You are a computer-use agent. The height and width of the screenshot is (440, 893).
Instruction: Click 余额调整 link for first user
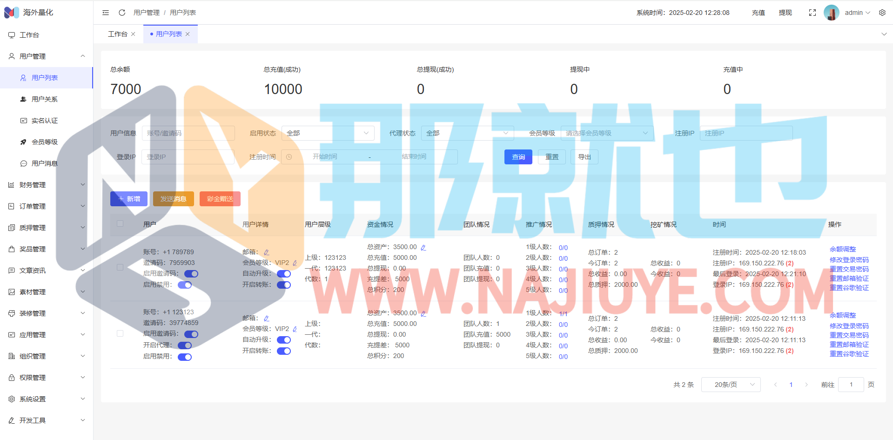pyautogui.click(x=842, y=249)
